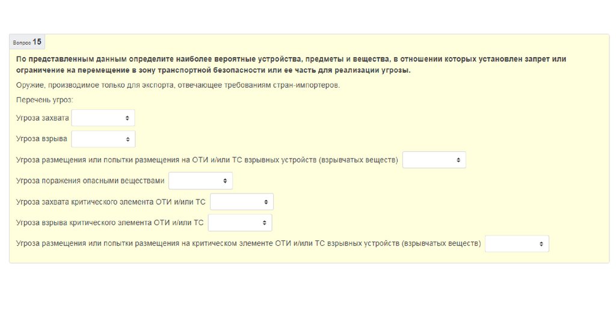Image resolution: width=616 pixels, height=334 pixels.
Task: Click 'Угроза взрыва критического элемента ОТИ и/или ТС' label
Action: coord(109,223)
